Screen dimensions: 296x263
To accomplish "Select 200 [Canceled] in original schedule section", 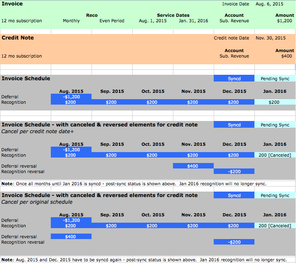I will click(x=275, y=226).
